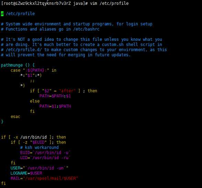Click the 'EUID=`/usr/bin/id -u`' line

coord(45,153)
